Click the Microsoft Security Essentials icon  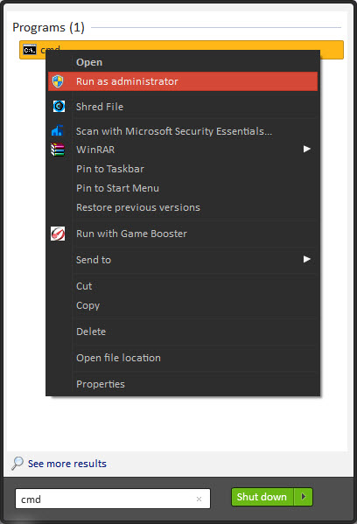(58, 130)
